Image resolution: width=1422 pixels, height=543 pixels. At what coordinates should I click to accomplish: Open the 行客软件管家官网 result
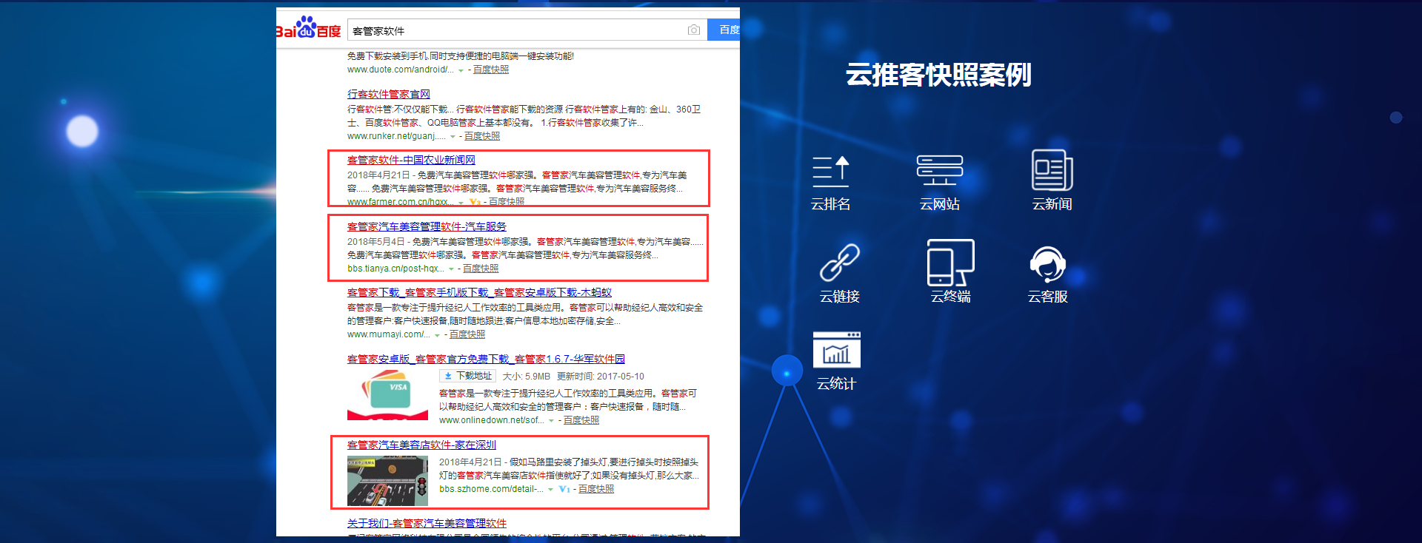pyautogui.click(x=389, y=94)
